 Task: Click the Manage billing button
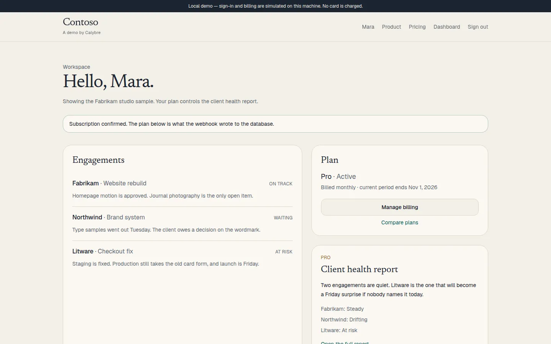click(400, 207)
